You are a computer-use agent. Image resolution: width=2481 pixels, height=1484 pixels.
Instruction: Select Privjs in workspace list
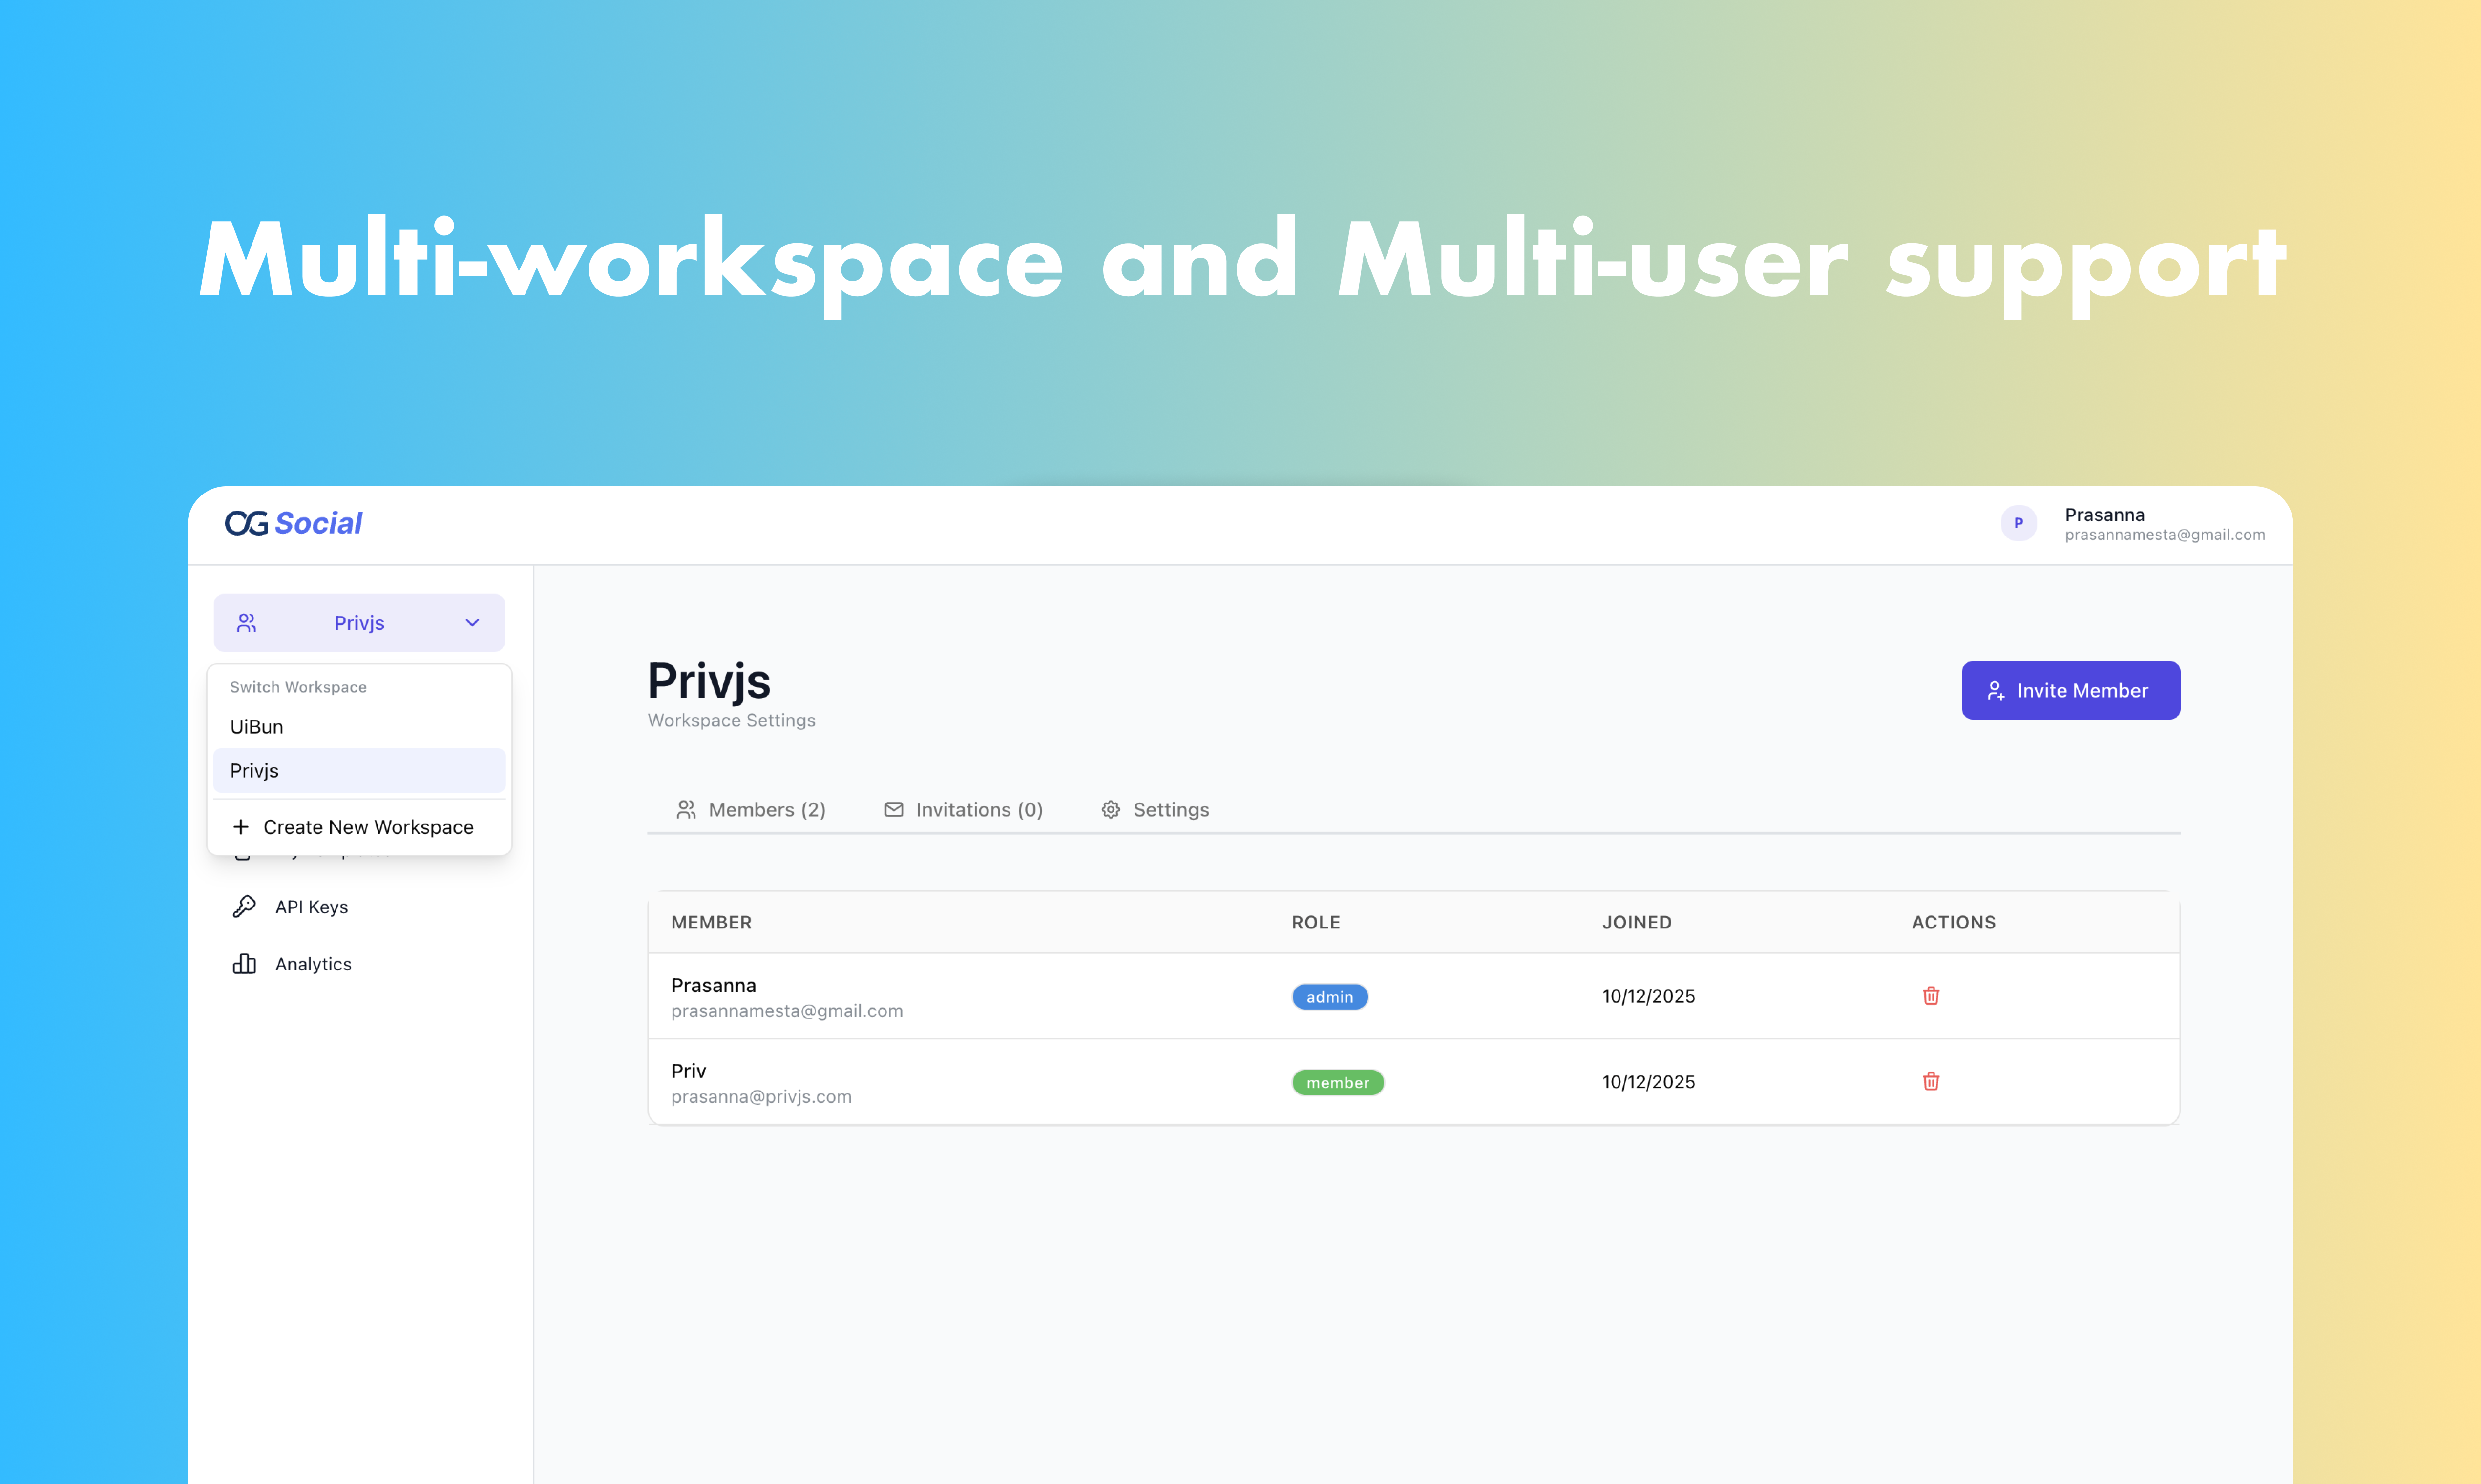[x=255, y=771]
